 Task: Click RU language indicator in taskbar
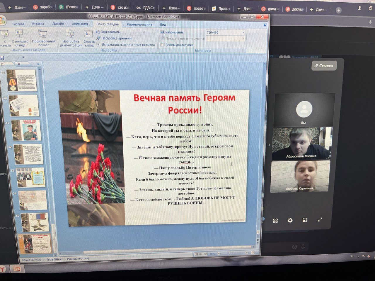coord(352,256)
